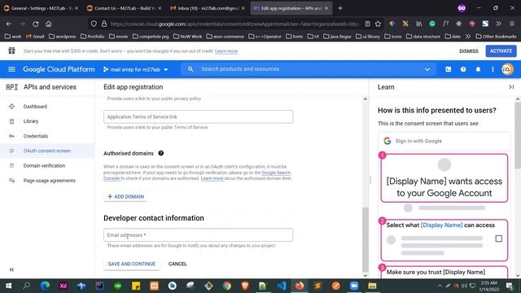
Task: Click the ADD DOMAIN button
Action: pyautogui.click(x=125, y=197)
